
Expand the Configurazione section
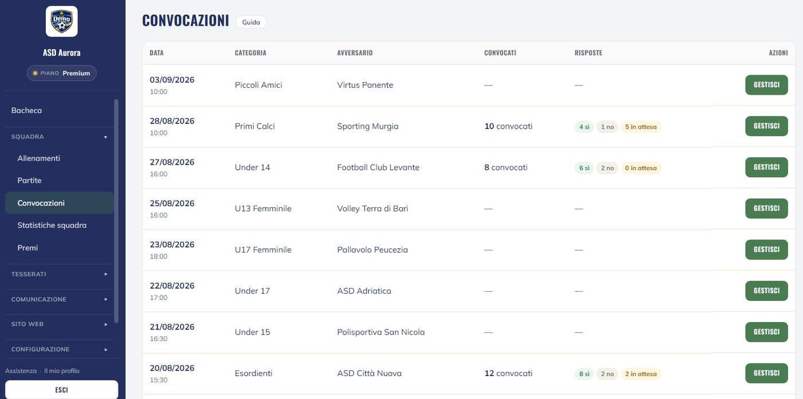tap(59, 349)
